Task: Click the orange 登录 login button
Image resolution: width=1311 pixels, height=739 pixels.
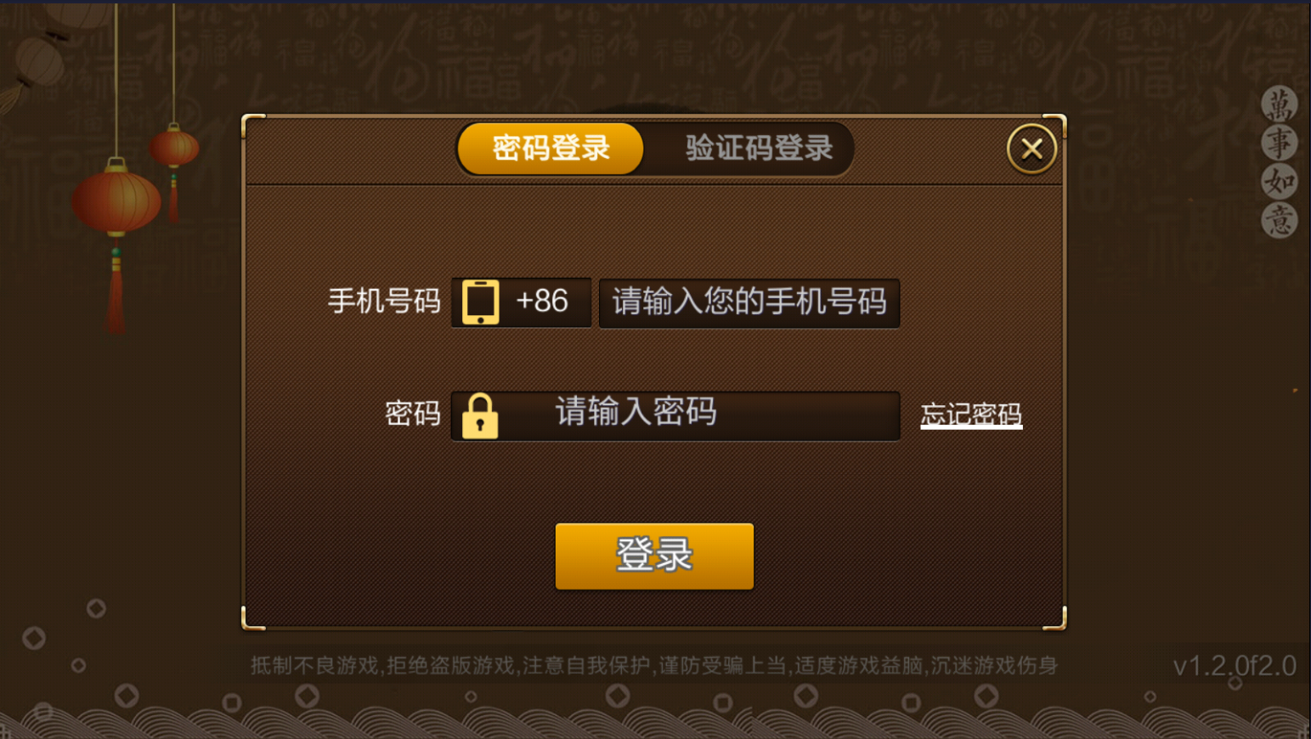Action: tap(654, 556)
